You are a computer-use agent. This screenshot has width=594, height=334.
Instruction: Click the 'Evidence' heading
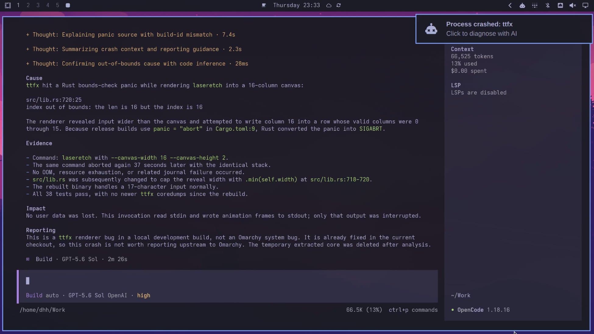pyautogui.click(x=39, y=143)
